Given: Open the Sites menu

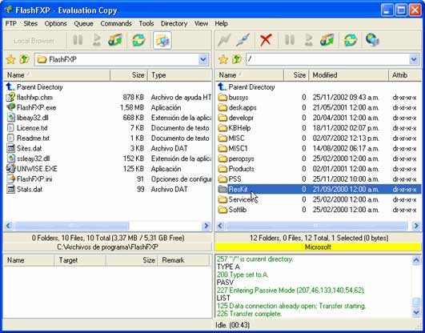Looking at the screenshot, I should pos(30,23).
